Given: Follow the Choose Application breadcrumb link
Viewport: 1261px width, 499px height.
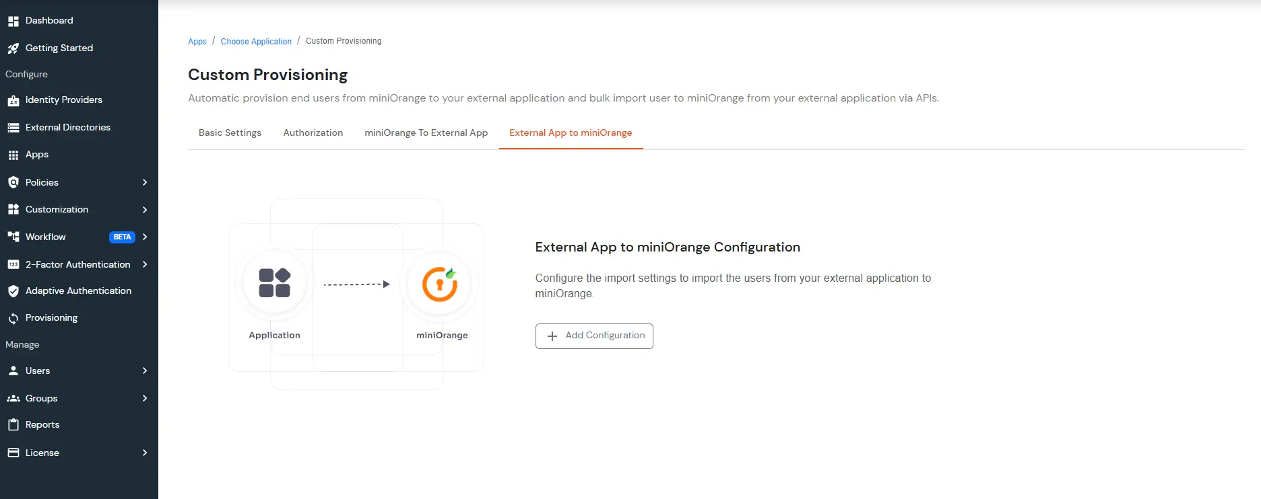Looking at the screenshot, I should point(256,42).
